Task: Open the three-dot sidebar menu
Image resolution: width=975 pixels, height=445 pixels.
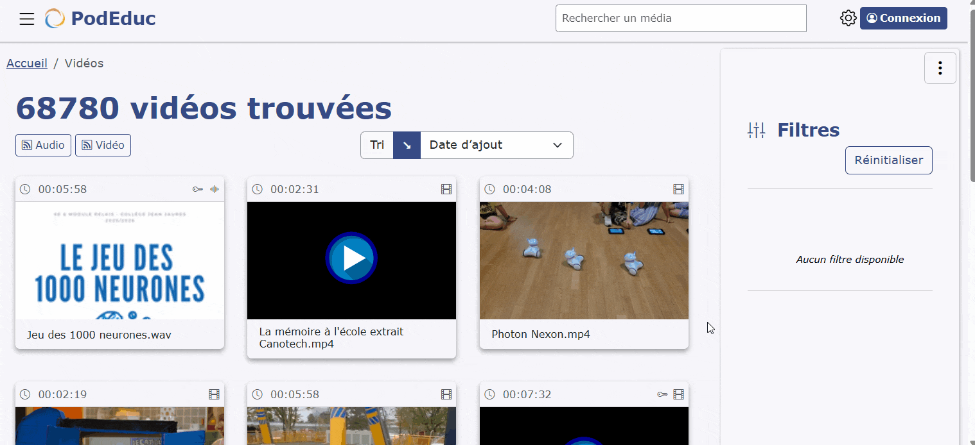Action: tap(940, 68)
